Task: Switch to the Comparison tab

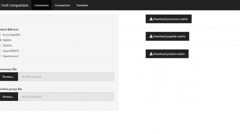Action: (x=62, y=5)
